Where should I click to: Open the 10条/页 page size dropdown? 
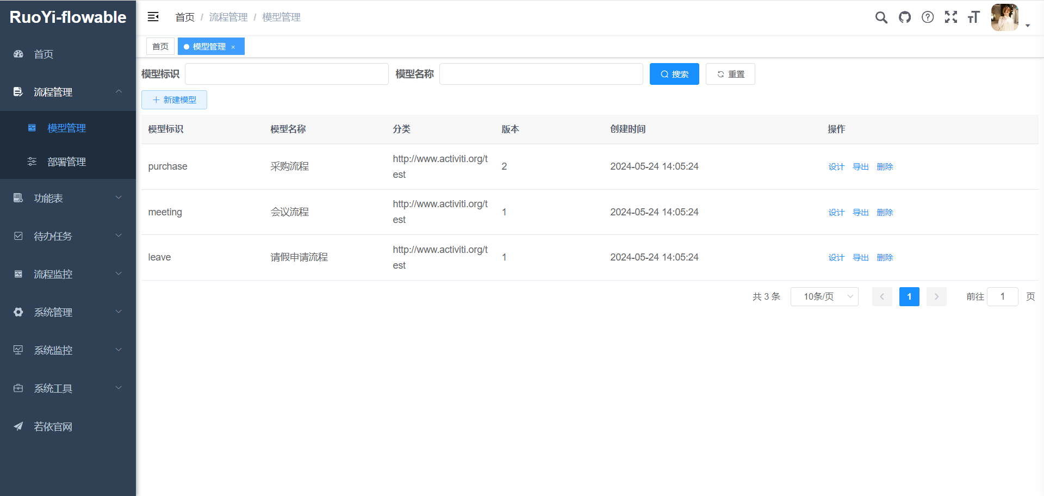(x=824, y=296)
